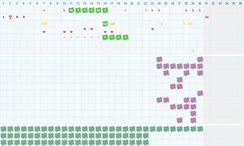Click the green 'w' stamp on day 11
This screenshot has width=244, height=146.
pyautogui.click(x=71, y=10)
